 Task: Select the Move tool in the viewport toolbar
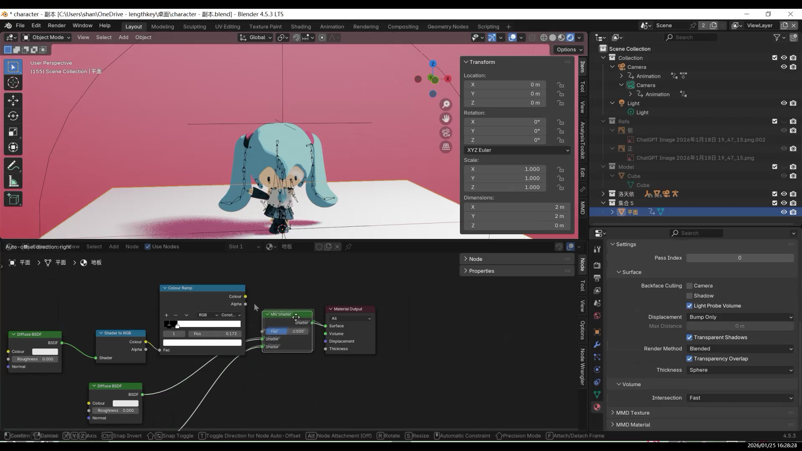pyautogui.click(x=13, y=100)
